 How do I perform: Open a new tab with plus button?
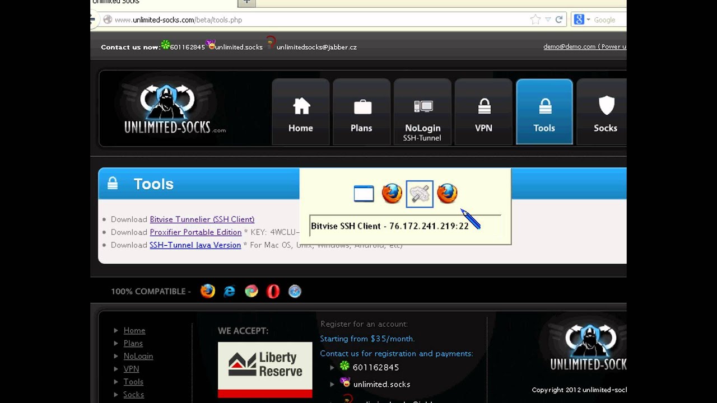click(246, 3)
